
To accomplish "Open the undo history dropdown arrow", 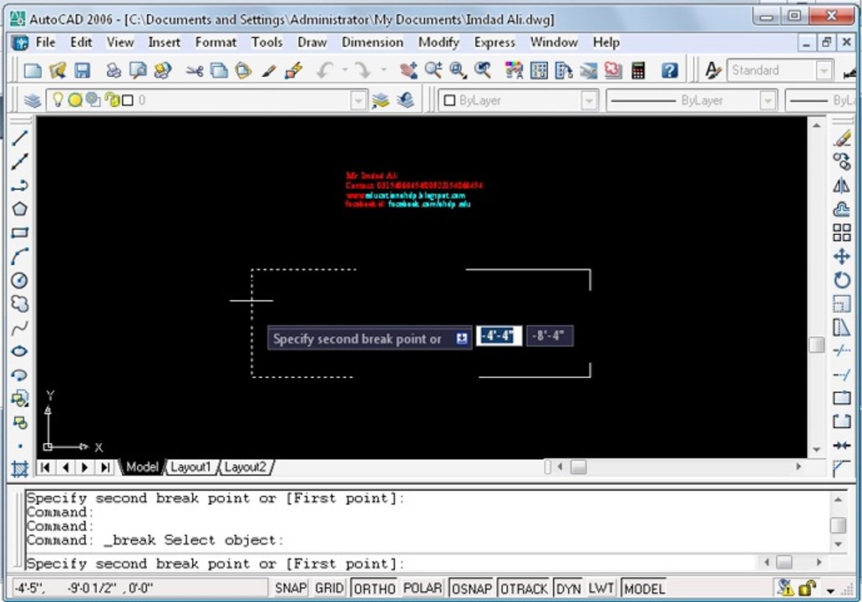I will coord(345,70).
